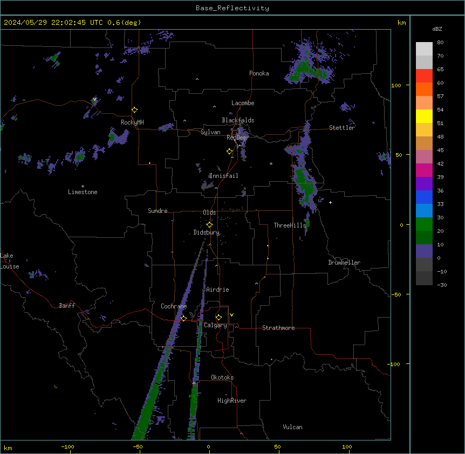465x454 pixels.
Task: Click the km unit label at bottom left
Action: coord(8,448)
